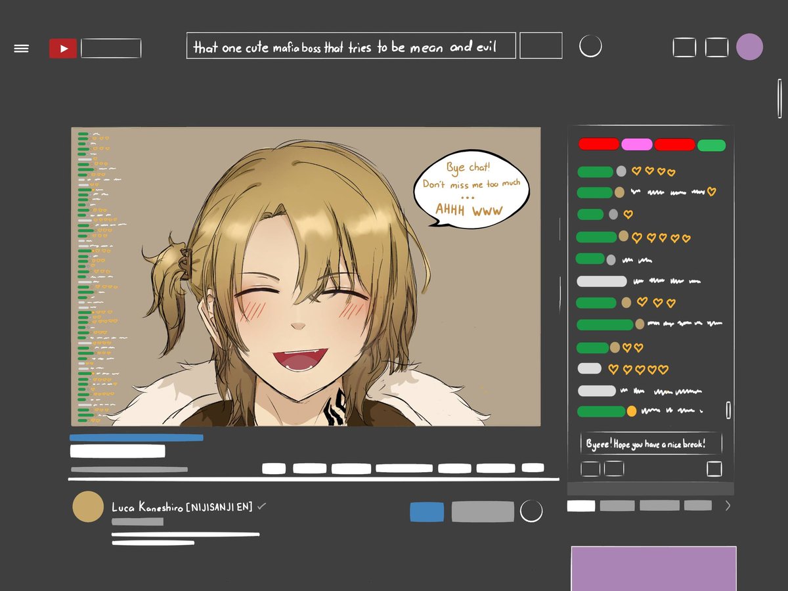Viewport: 788px width, 591px height.
Task: Open the purple recommended video thumbnail
Action: tap(653, 569)
